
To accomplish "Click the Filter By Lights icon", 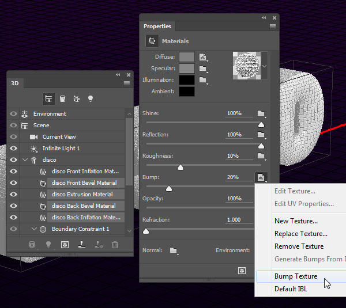I will click(x=91, y=99).
